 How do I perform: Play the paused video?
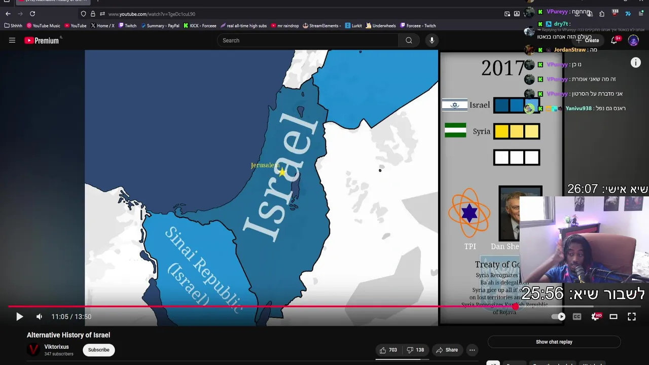click(x=19, y=317)
